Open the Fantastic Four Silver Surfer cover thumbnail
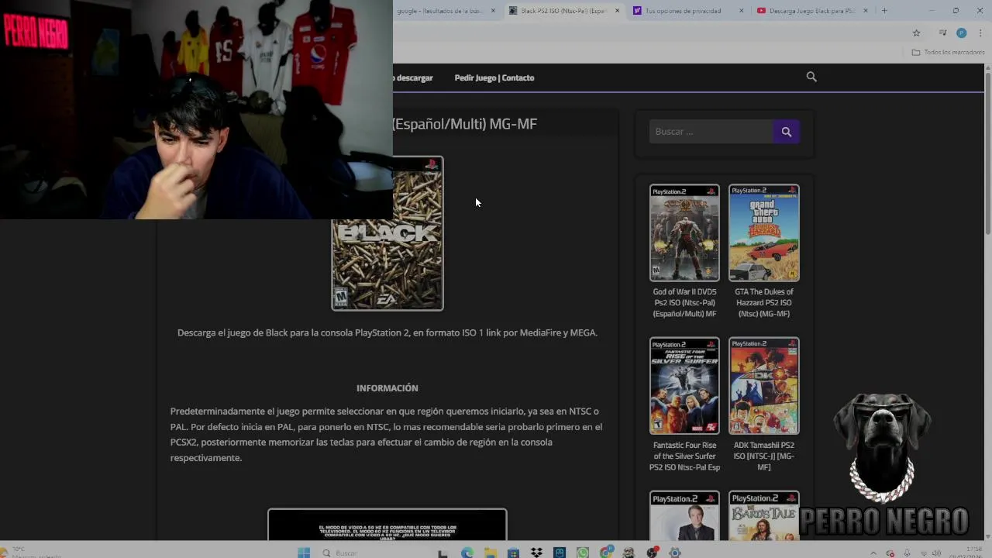This screenshot has height=558, width=992. pos(684,386)
